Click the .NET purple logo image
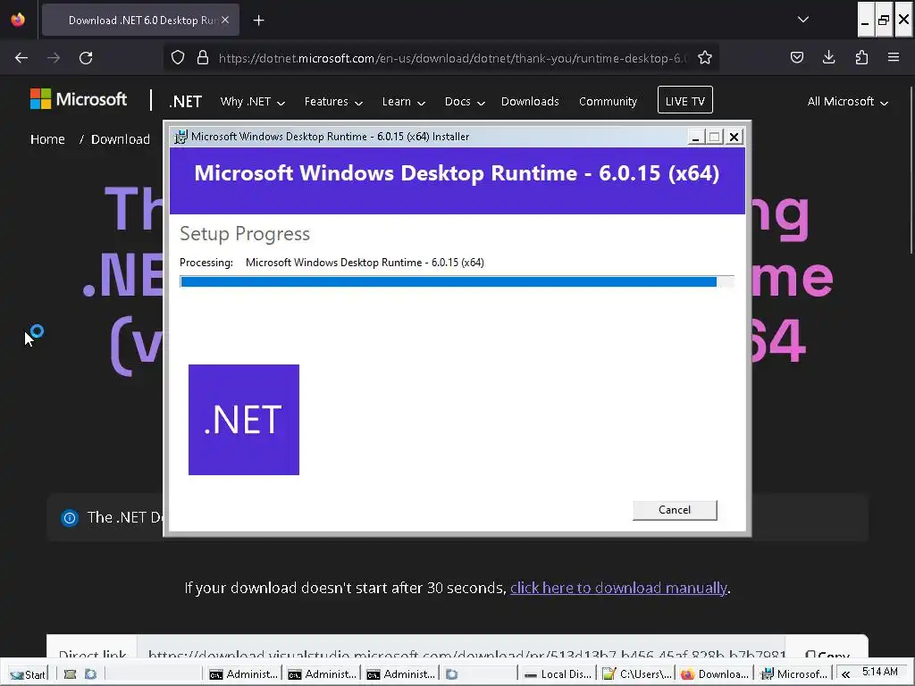Image resolution: width=915 pixels, height=686 pixels. pyautogui.click(x=244, y=420)
